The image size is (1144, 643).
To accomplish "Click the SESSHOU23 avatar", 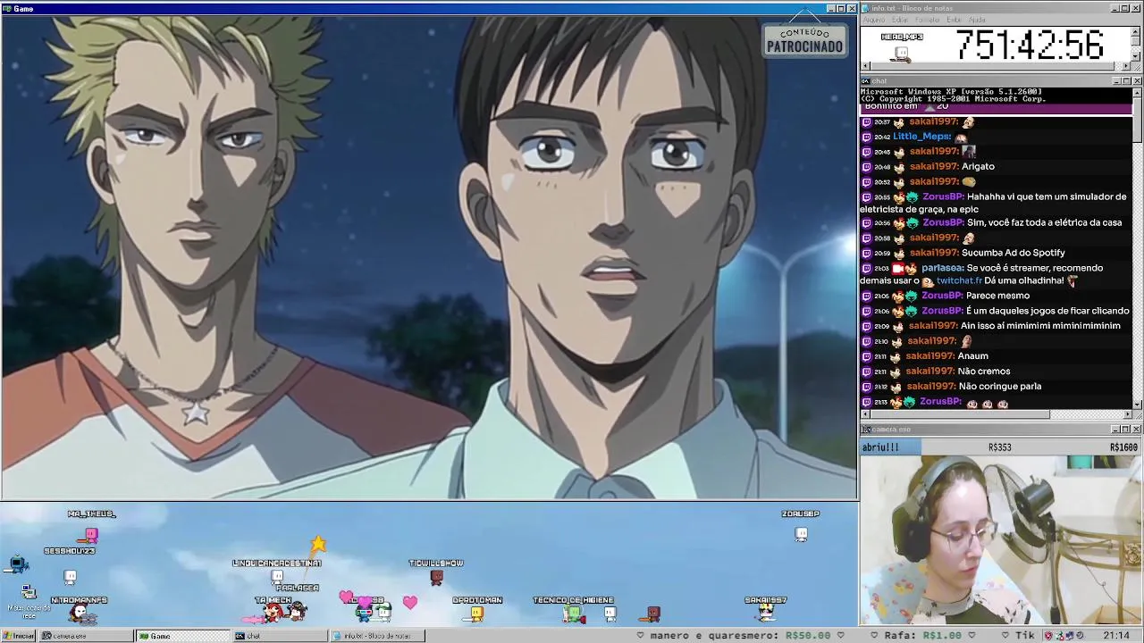I will [x=70, y=577].
